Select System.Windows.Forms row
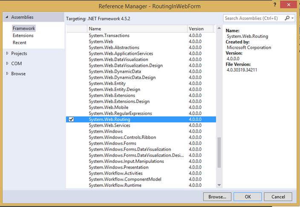The width and height of the screenshot is (300, 207). coord(141,143)
